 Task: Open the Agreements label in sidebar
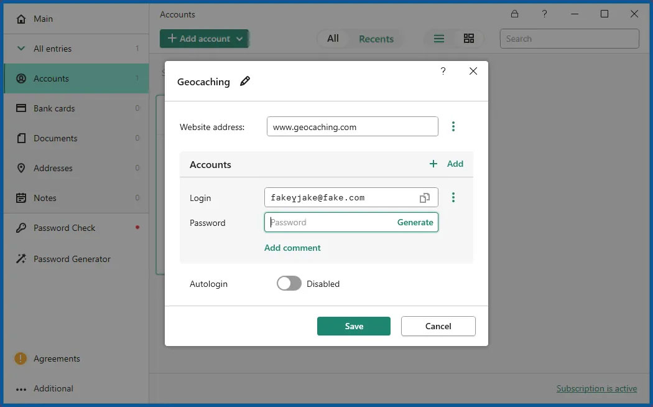point(57,358)
